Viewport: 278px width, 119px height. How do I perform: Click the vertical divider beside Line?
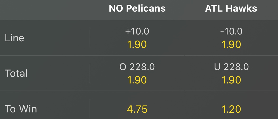[x=90, y=38]
